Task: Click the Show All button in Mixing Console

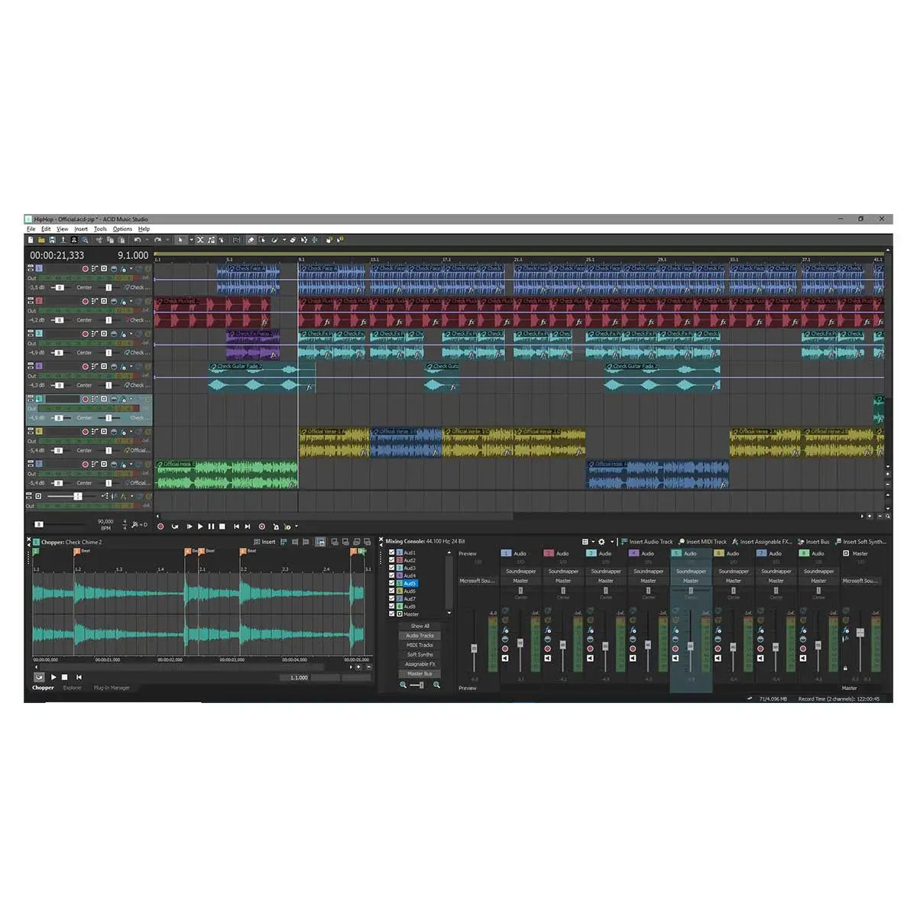Action: 420,626
